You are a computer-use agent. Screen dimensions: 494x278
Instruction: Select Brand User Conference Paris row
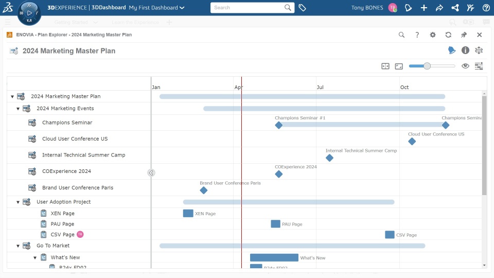coord(79,187)
